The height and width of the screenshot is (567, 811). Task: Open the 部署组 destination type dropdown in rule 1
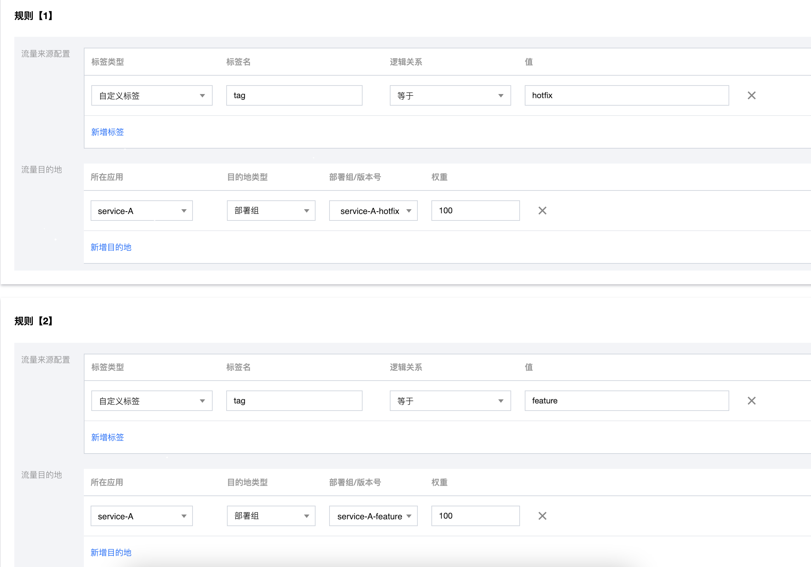[271, 211]
